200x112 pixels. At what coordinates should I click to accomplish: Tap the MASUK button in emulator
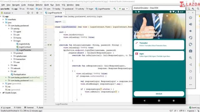[159, 94]
